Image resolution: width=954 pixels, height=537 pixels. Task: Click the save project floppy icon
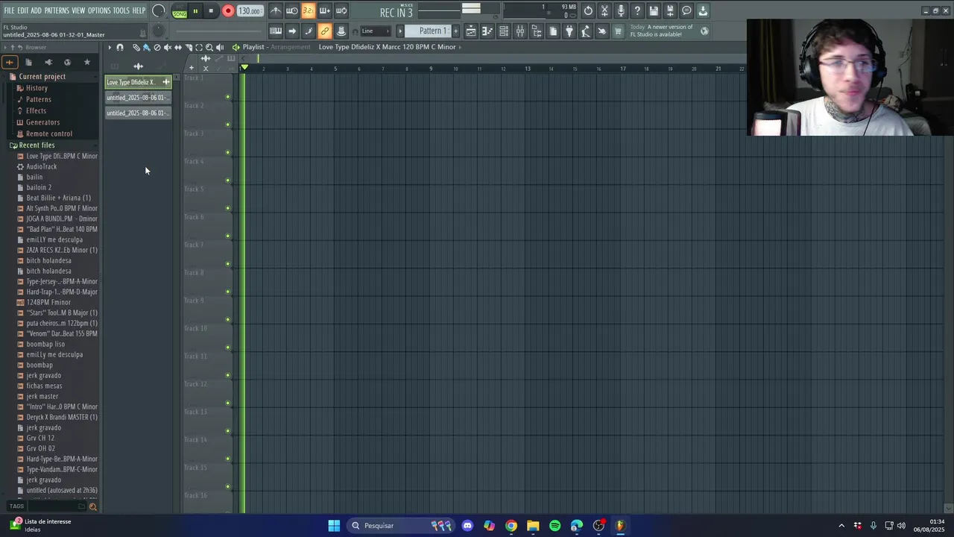[x=654, y=10]
